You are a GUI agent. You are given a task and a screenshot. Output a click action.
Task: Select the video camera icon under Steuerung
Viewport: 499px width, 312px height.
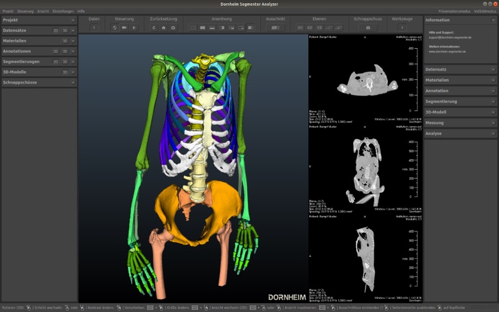[124, 27]
